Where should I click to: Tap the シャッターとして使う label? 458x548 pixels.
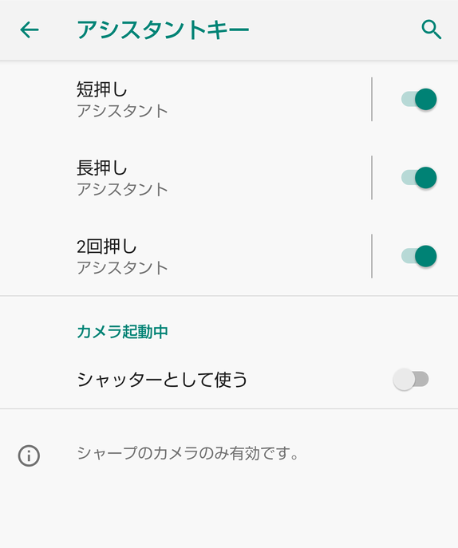tap(162, 380)
